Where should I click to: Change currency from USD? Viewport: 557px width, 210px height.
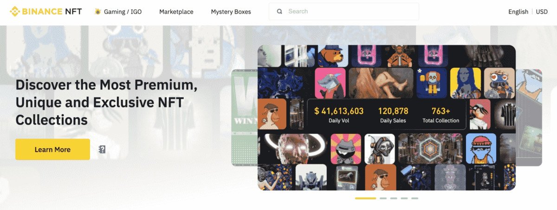coord(542,12)
